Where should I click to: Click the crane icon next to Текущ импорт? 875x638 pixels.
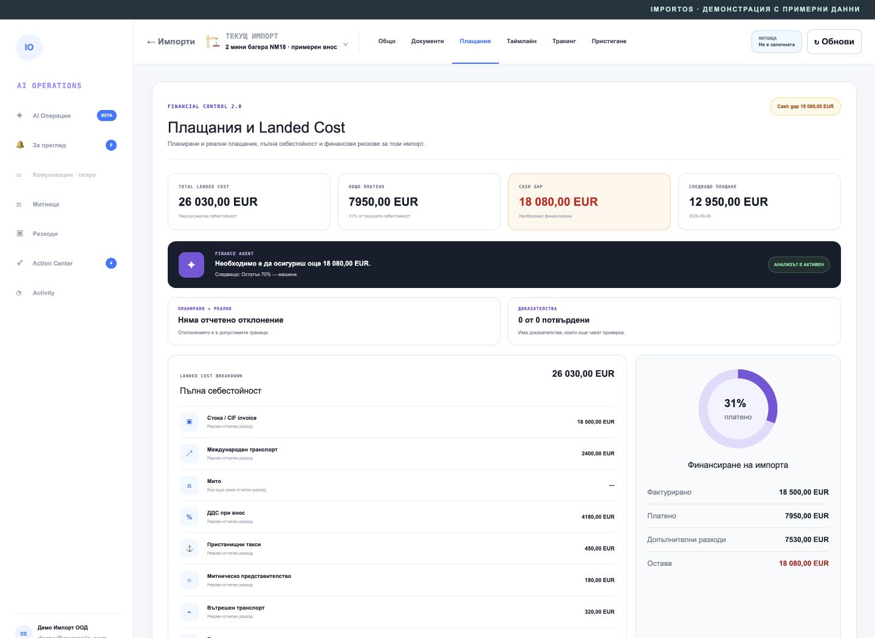[213, 41]
